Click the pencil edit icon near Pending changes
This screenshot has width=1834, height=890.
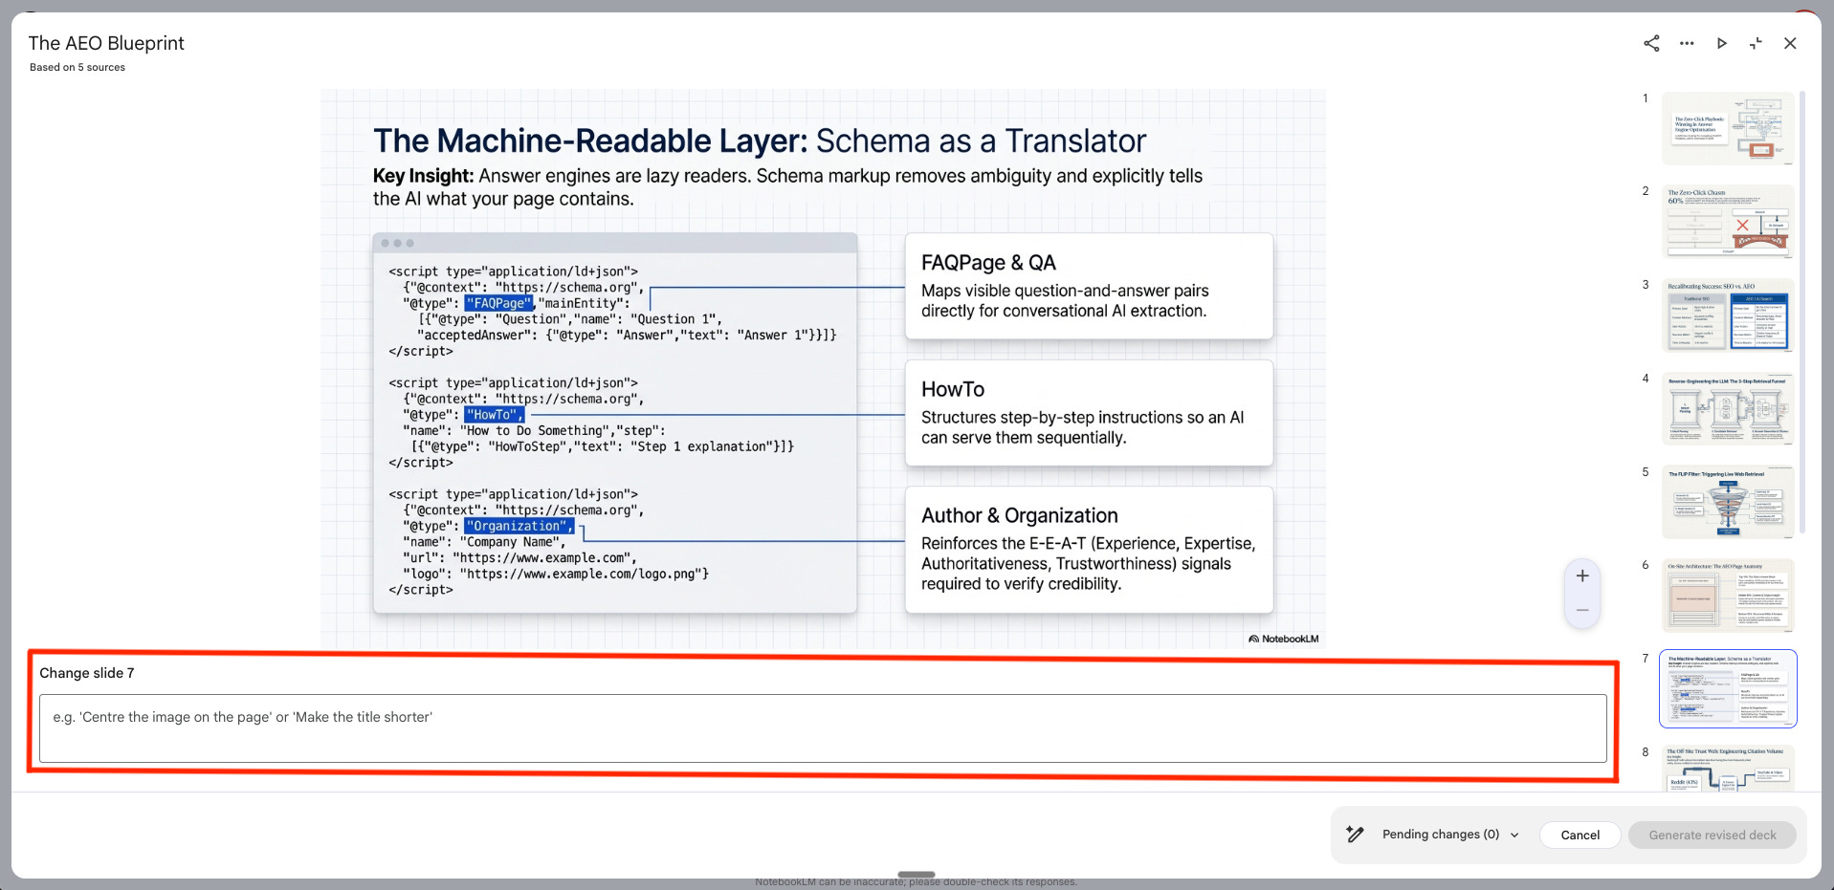click(x=1355, y=835)
